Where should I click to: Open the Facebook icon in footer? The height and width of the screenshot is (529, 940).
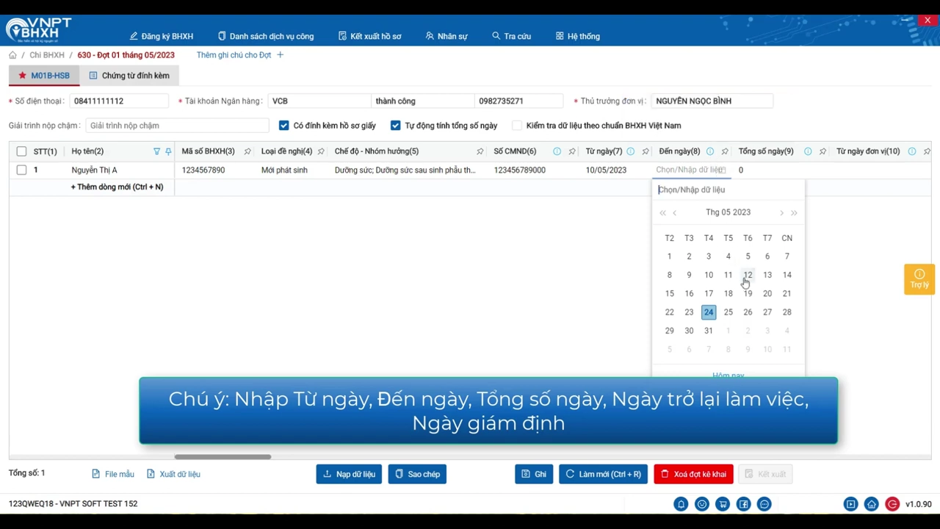pyautogui.click(x=744, y=504)
